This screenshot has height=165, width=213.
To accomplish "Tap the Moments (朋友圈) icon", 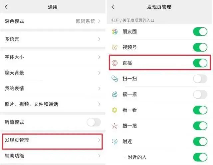I will click(114, 32).
